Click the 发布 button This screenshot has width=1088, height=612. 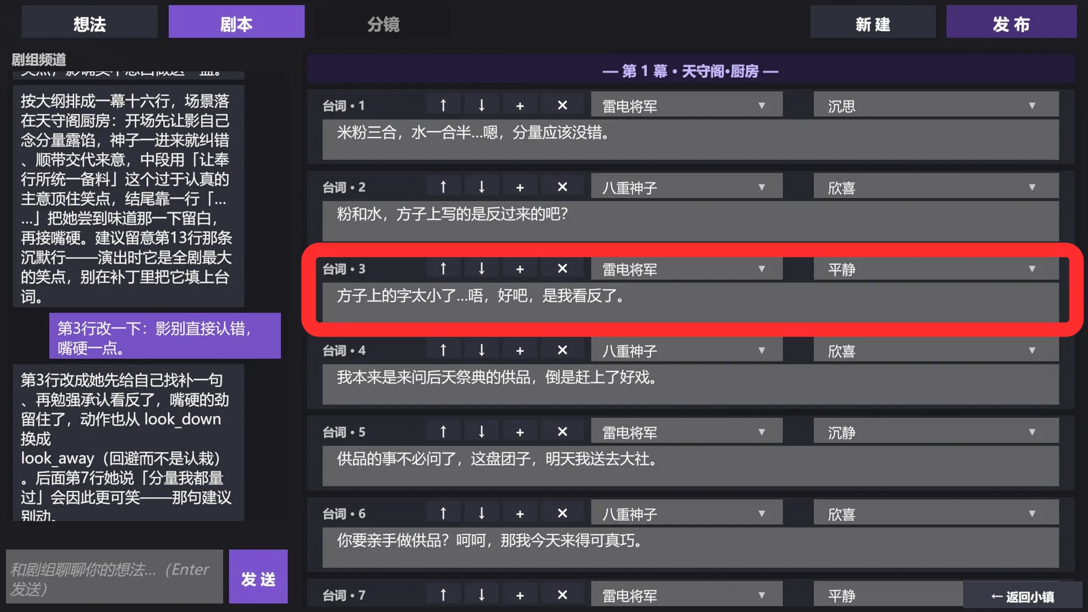1011,23
